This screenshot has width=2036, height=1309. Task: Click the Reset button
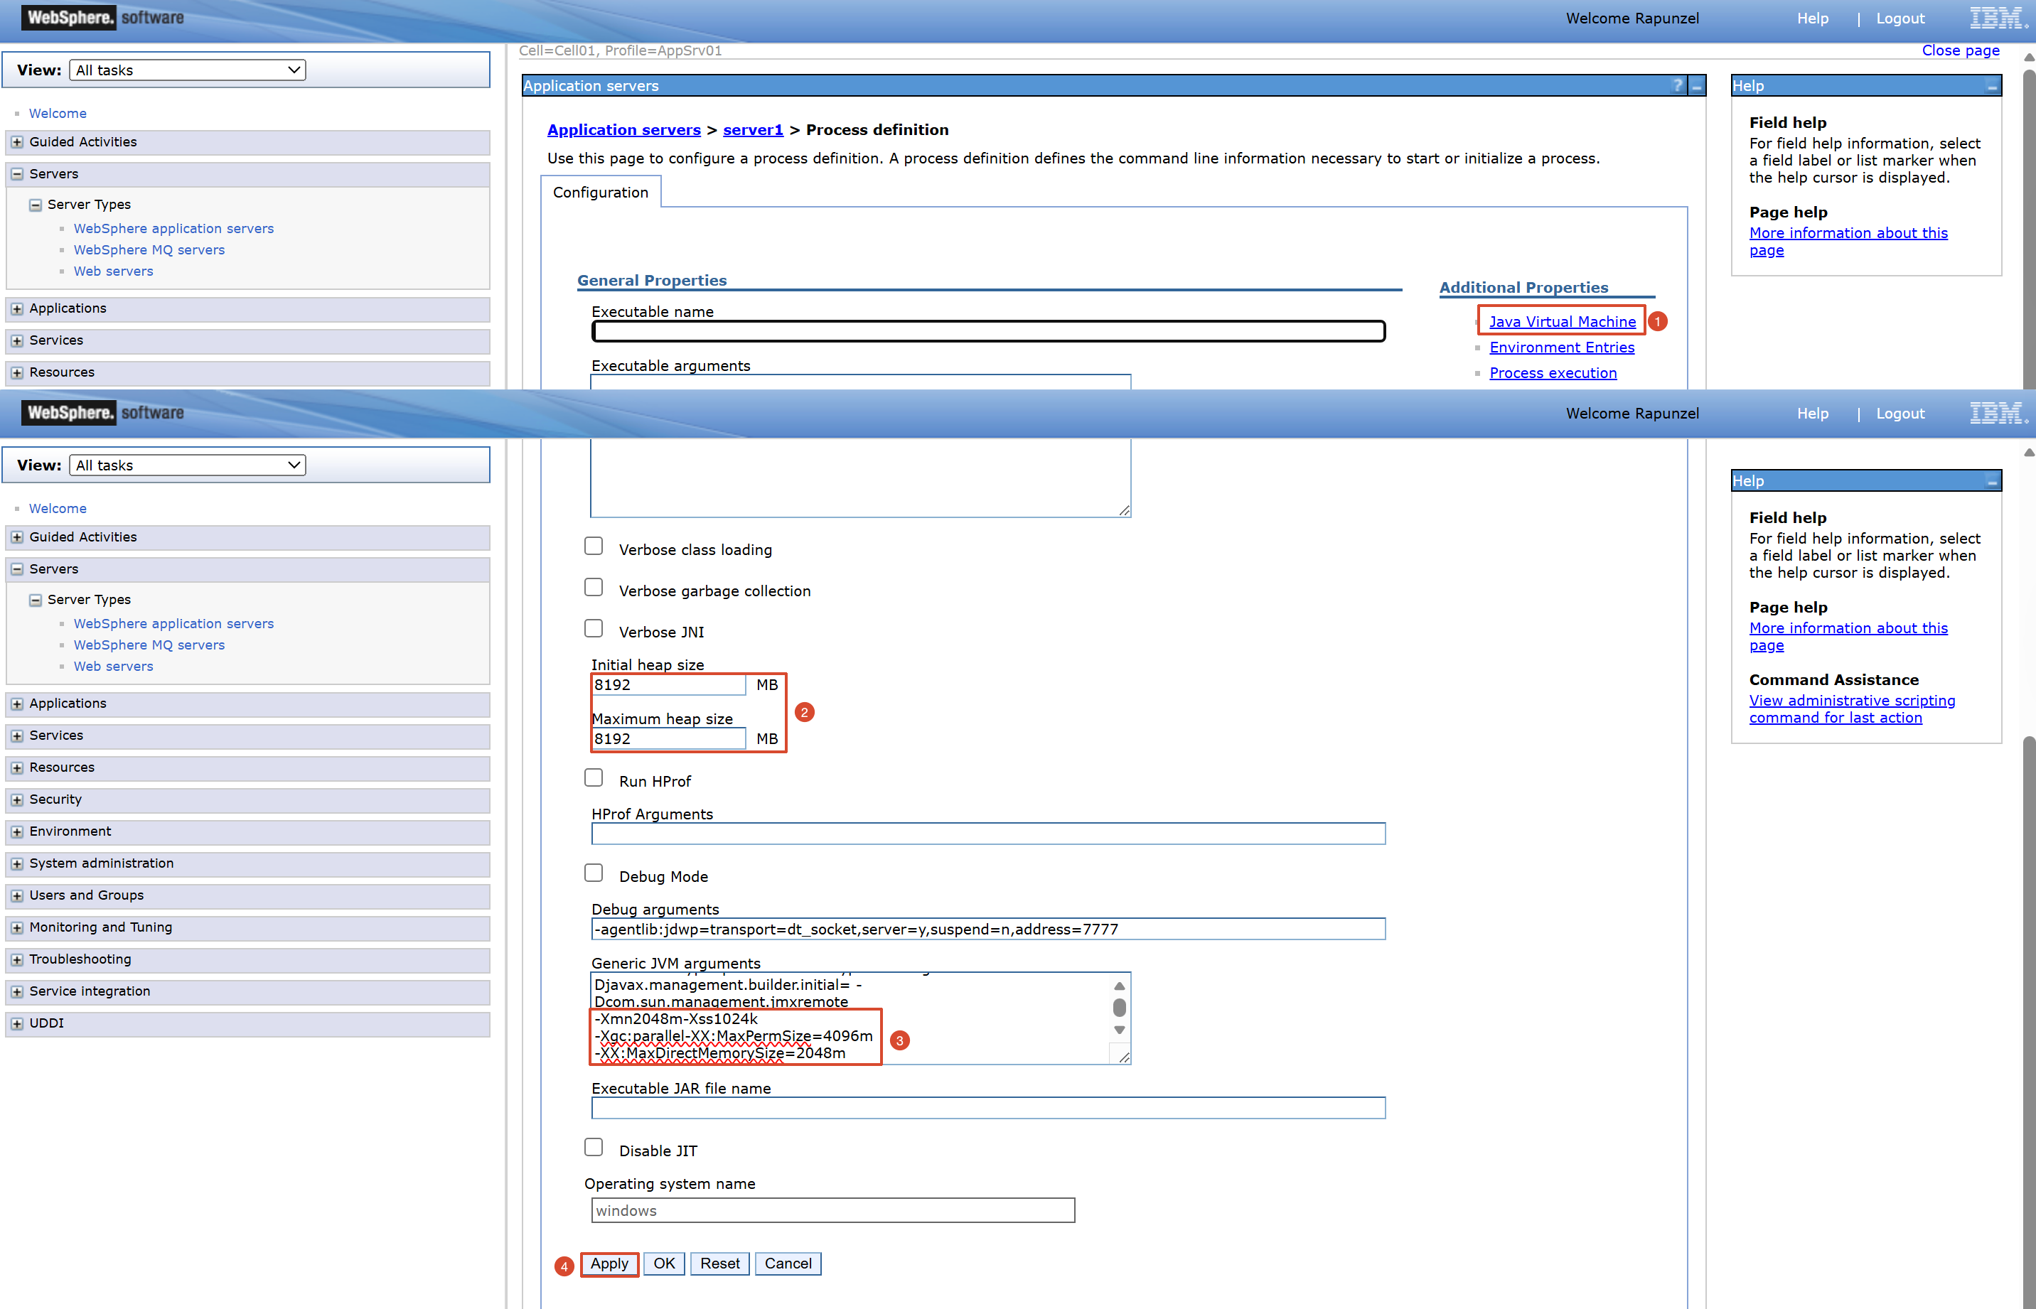click(x=720, y=1264)
